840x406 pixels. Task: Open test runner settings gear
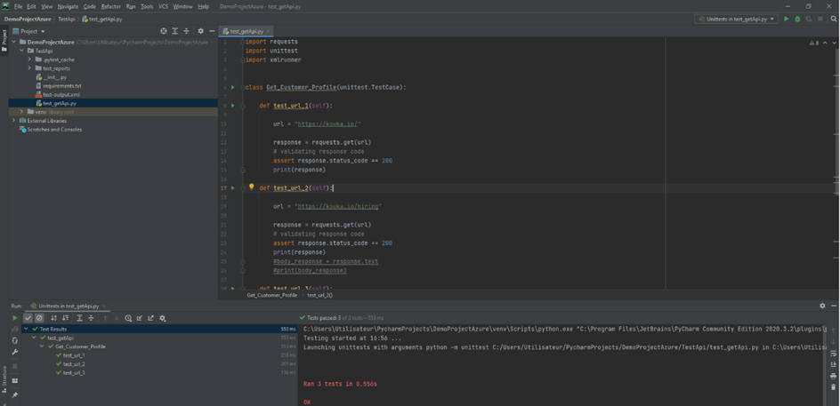point(162,318)
